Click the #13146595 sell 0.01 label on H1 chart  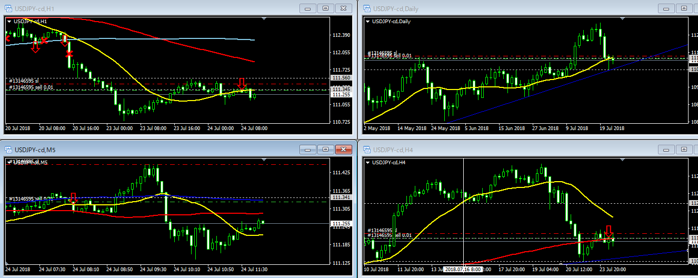[x=31, y=87]
